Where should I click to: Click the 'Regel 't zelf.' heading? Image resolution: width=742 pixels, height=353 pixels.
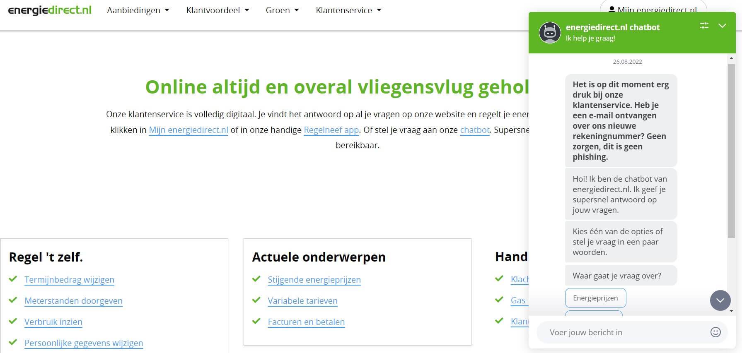click(x=46, y=257)
